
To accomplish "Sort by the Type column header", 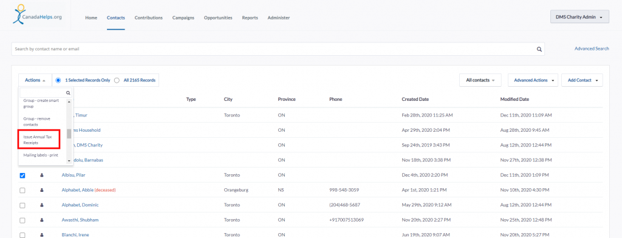I will (191, 99).
